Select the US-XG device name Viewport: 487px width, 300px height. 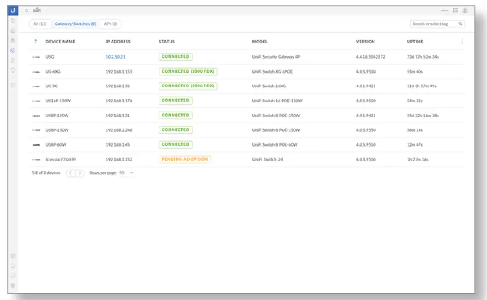coord(52,86)
